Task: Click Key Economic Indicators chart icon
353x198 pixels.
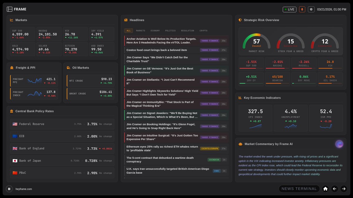Action: [x=240, y=98]
